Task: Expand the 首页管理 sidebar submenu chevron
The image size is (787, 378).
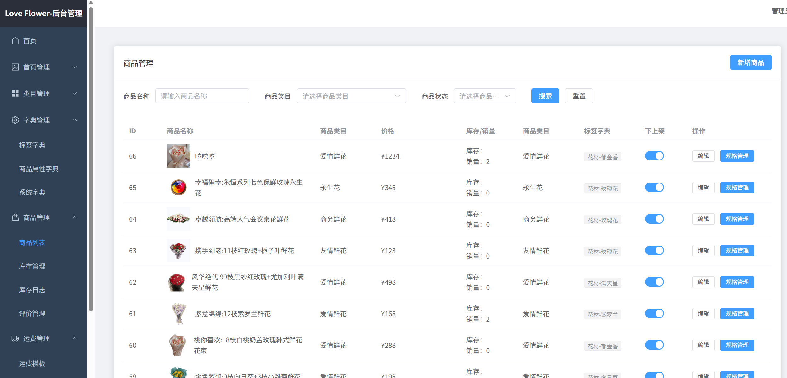Action: tap(75, 67)
